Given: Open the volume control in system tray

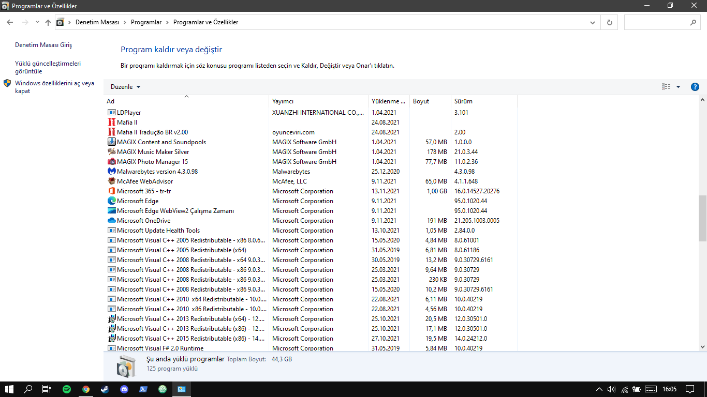Looking at the screenshot, I should (611, 389).
